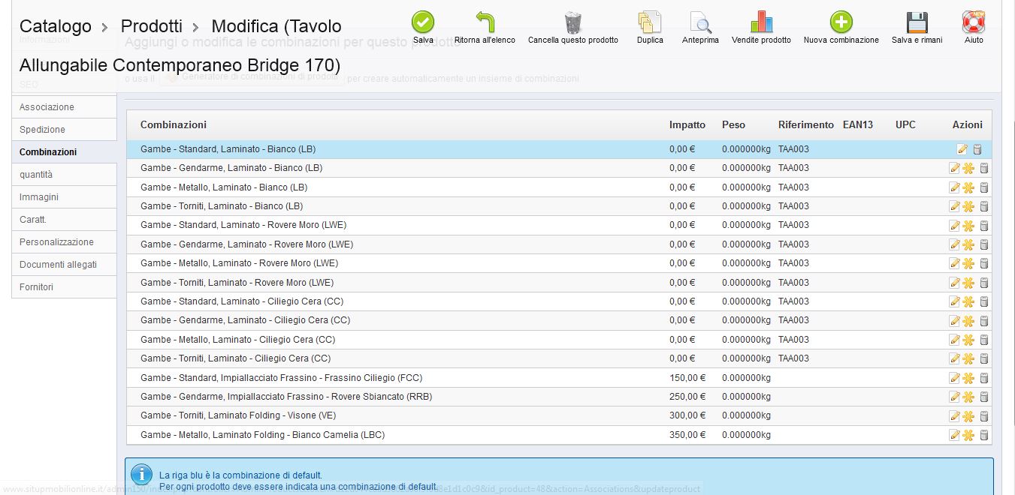Click Salva e rimani floppy icon
Screen dimensions: 1015x495
tap(917, 22)
